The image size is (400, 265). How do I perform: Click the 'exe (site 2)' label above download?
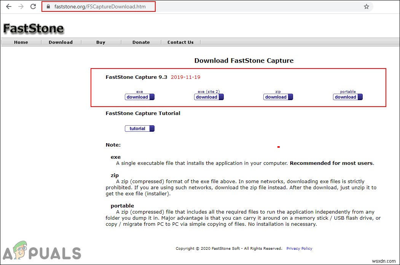tap(209, 91)
